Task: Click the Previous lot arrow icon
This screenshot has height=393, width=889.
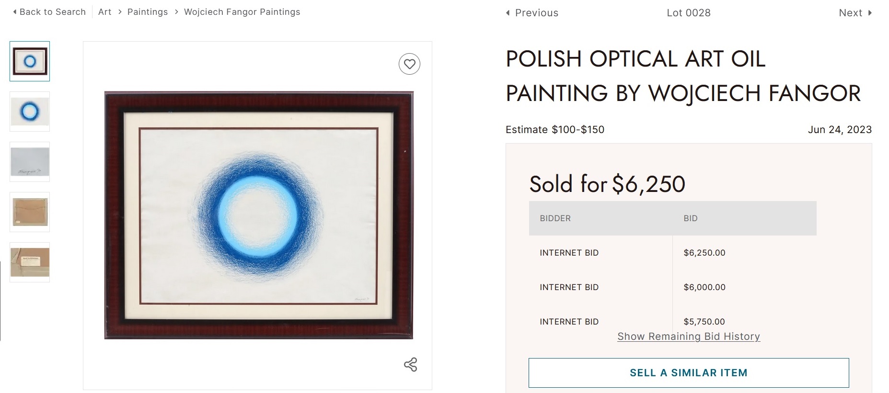Action: (508, 13)
